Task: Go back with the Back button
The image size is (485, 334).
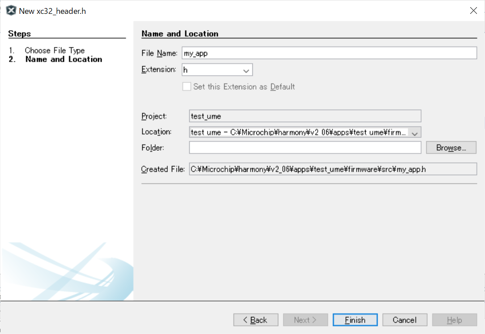Action: [255, 320]
